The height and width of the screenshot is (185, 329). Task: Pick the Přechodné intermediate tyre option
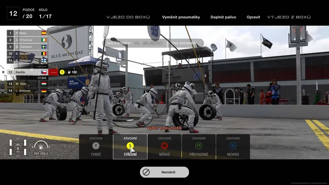click(x=199, y=147)
